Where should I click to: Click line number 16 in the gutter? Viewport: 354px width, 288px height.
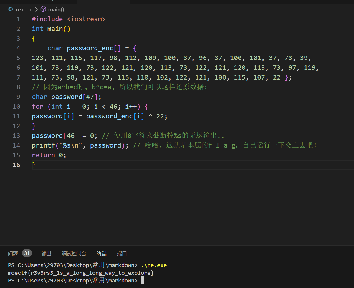coord(16,165)
